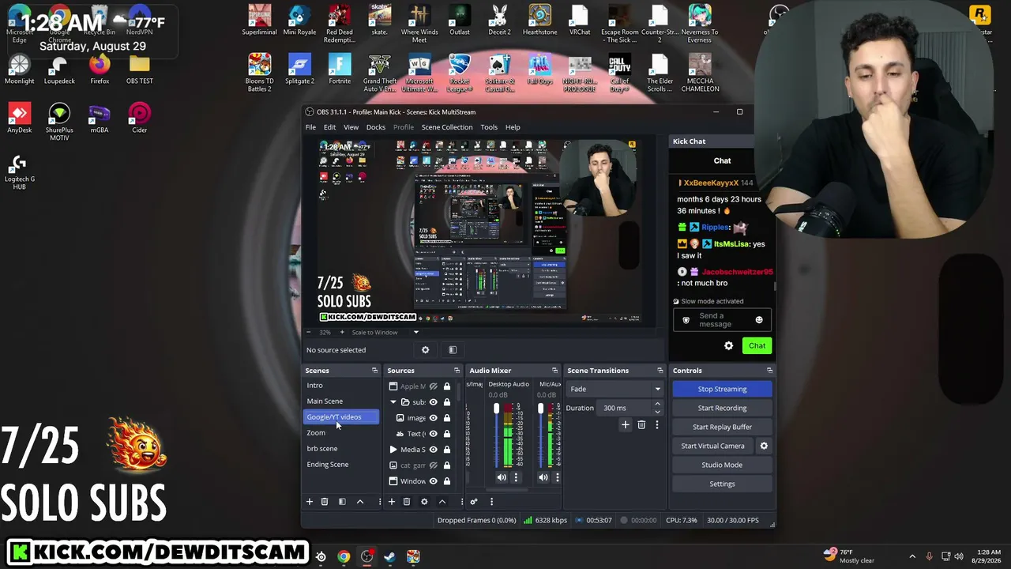Open the Scenes toolbar overflow menu
The image size is (1011, 569).
click(x=380, y=502)
